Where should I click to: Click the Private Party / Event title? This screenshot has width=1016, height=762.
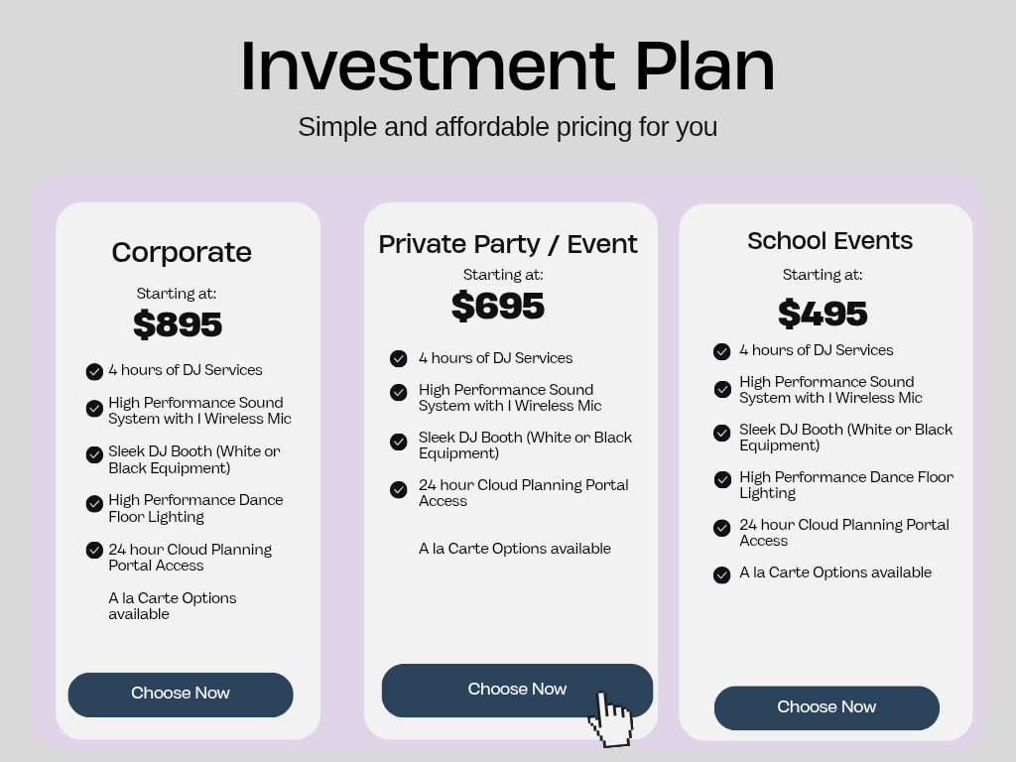coord(508,244)
